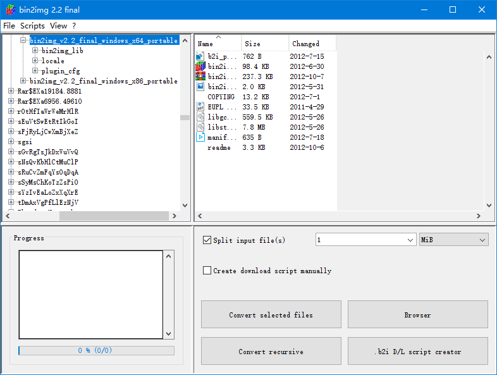Select the sEuVtSwEtRtIkGoI folder
Image resolution: width=497 pixels, height=375 pixels.
coord(47,121)
